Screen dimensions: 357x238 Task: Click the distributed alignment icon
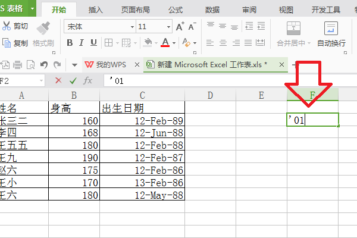click(x=260, y=43)
